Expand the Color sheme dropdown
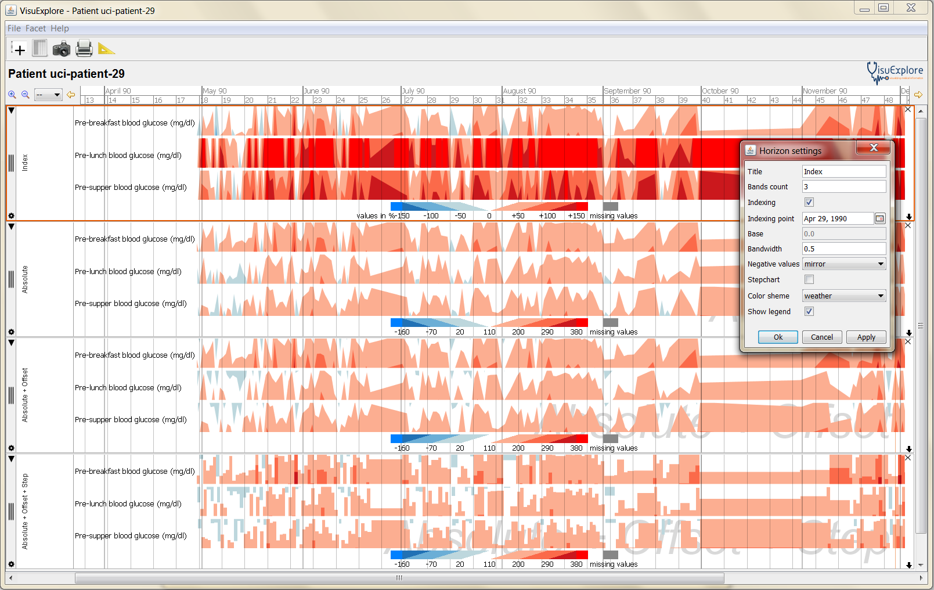 844,296
